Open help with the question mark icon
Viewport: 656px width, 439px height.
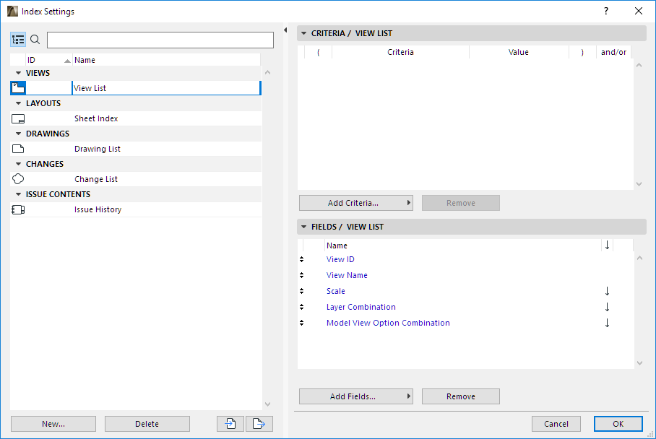pos(605,11)
